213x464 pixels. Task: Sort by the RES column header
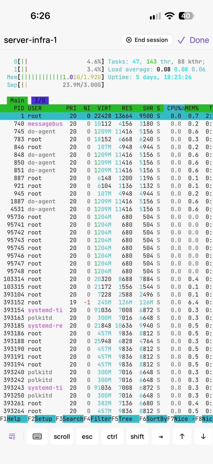click(x=127, y=108)
